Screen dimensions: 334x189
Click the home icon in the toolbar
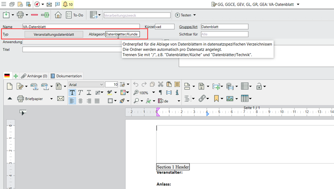coord(58,15)
